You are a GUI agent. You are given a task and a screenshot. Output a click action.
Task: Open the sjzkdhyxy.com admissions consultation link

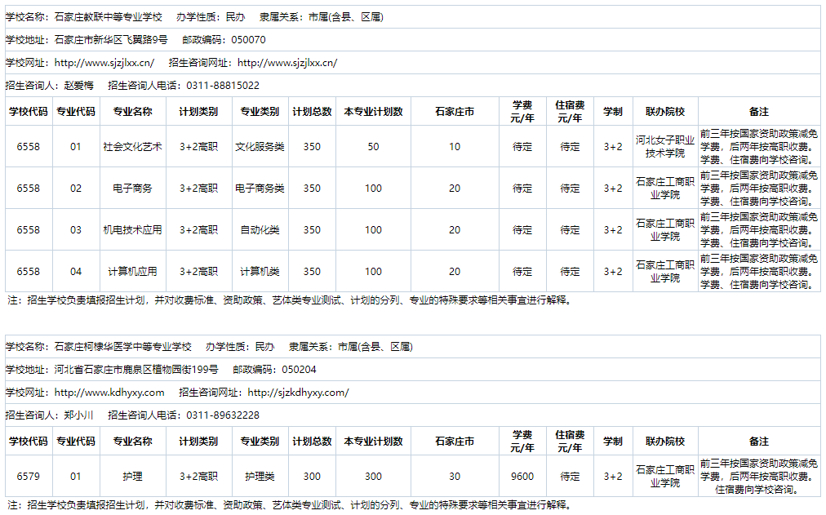click(x=298, y=393)
